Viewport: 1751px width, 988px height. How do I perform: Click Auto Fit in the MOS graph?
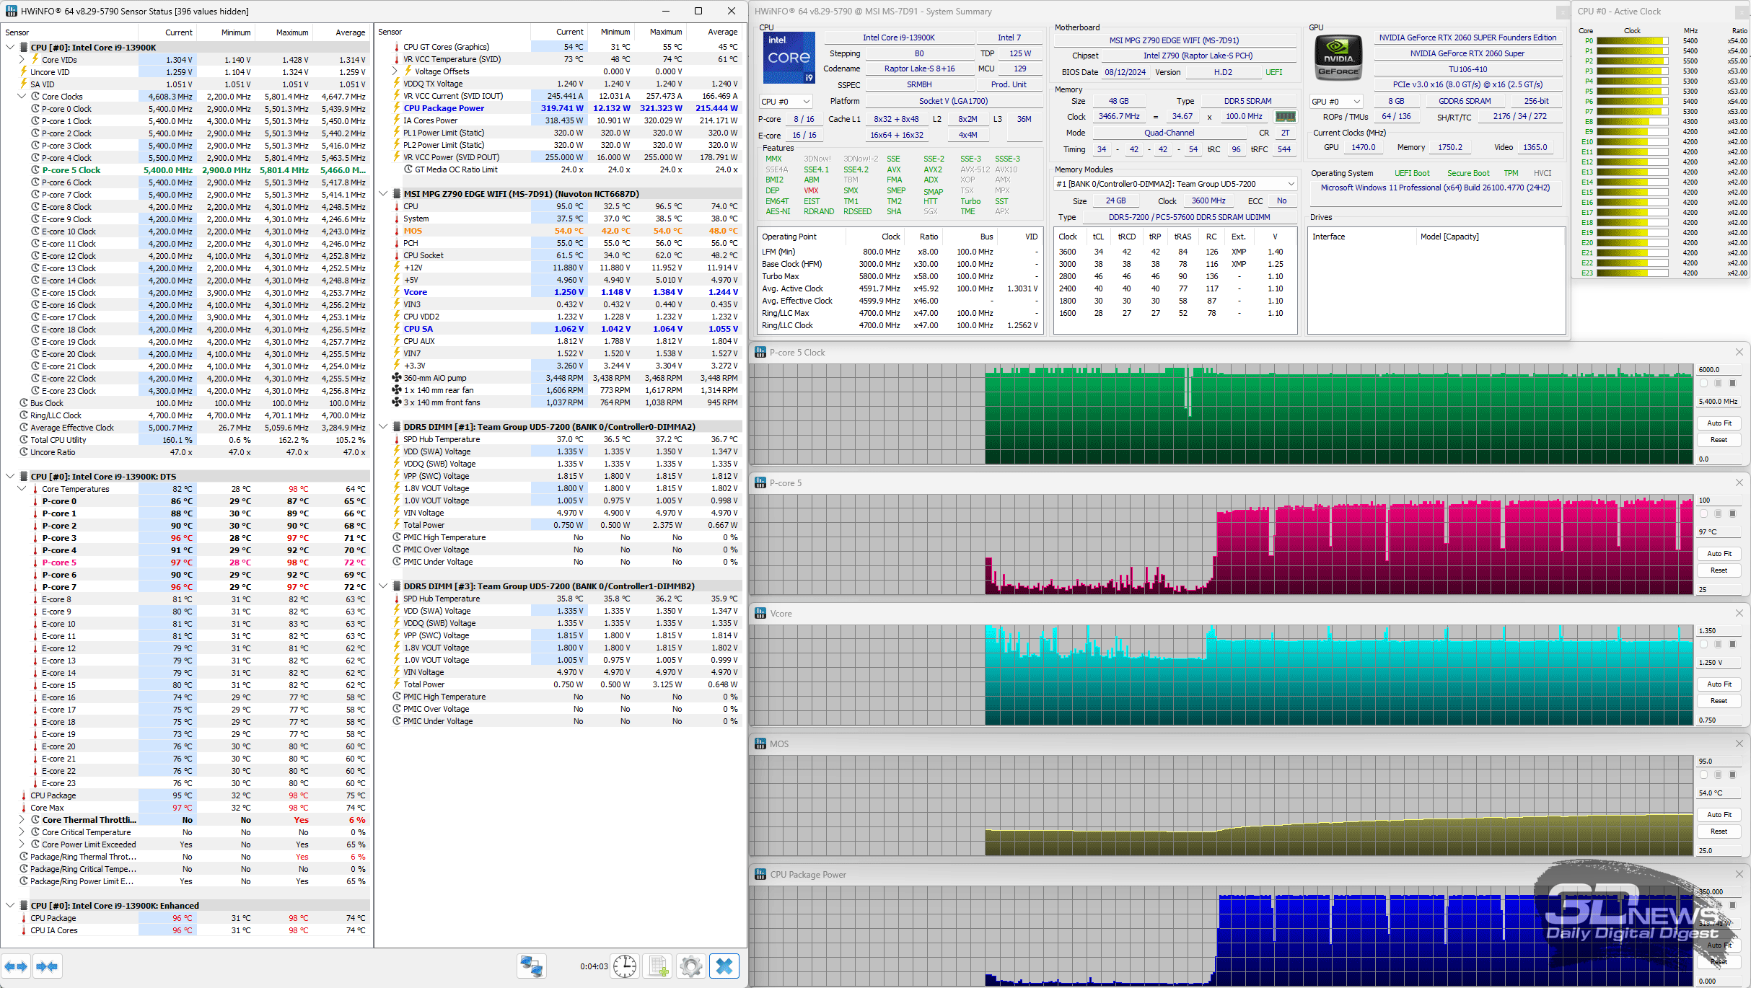click(x=1719, y=815)
